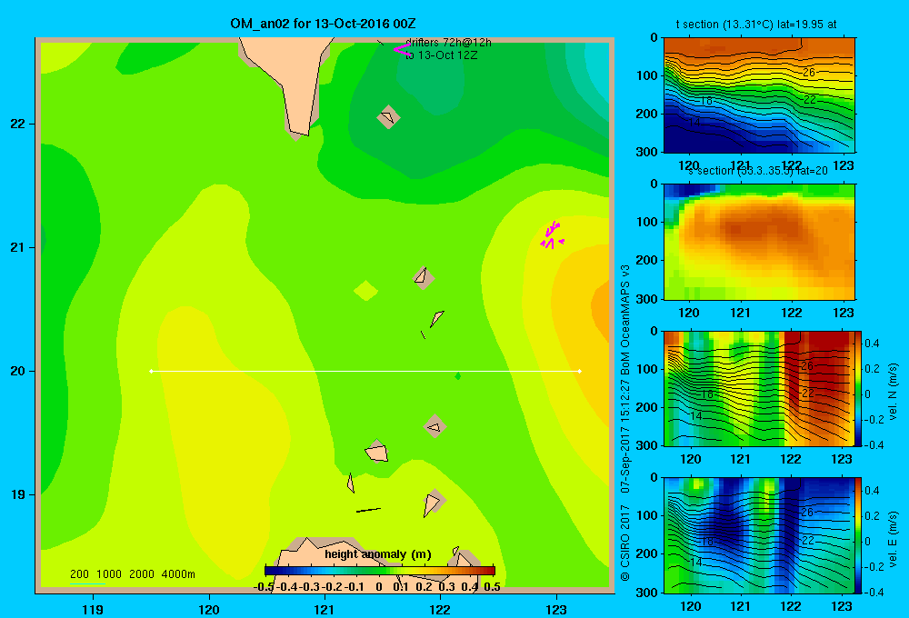Click the magenta drifter arrow next to the drifters label

tap(402, 50)
